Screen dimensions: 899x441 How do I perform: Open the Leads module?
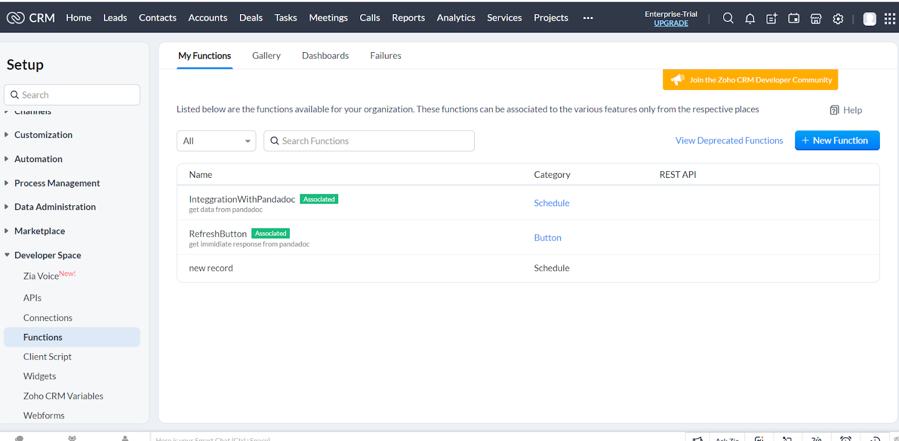(115, 18)
